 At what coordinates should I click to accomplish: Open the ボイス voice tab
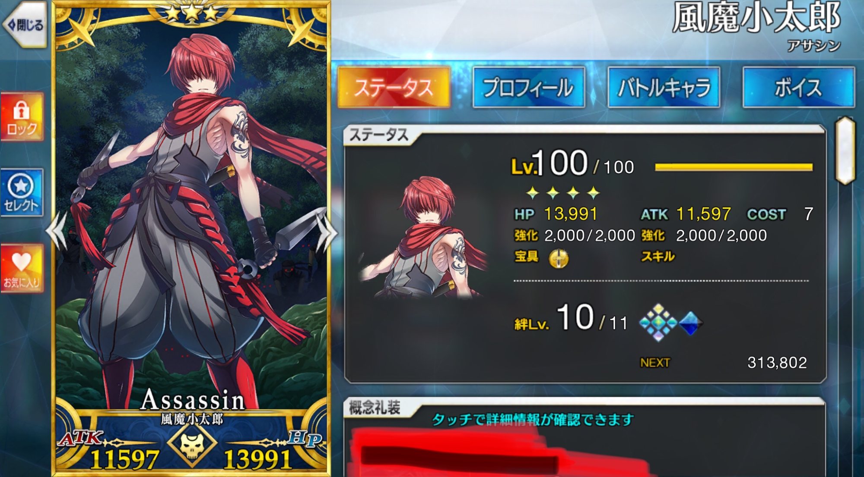point(798,87)
